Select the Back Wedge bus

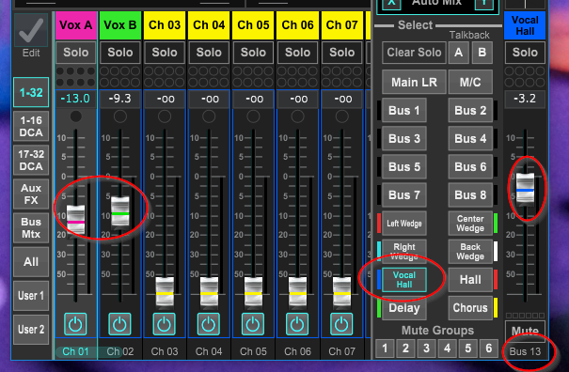(x=470, y=251)
